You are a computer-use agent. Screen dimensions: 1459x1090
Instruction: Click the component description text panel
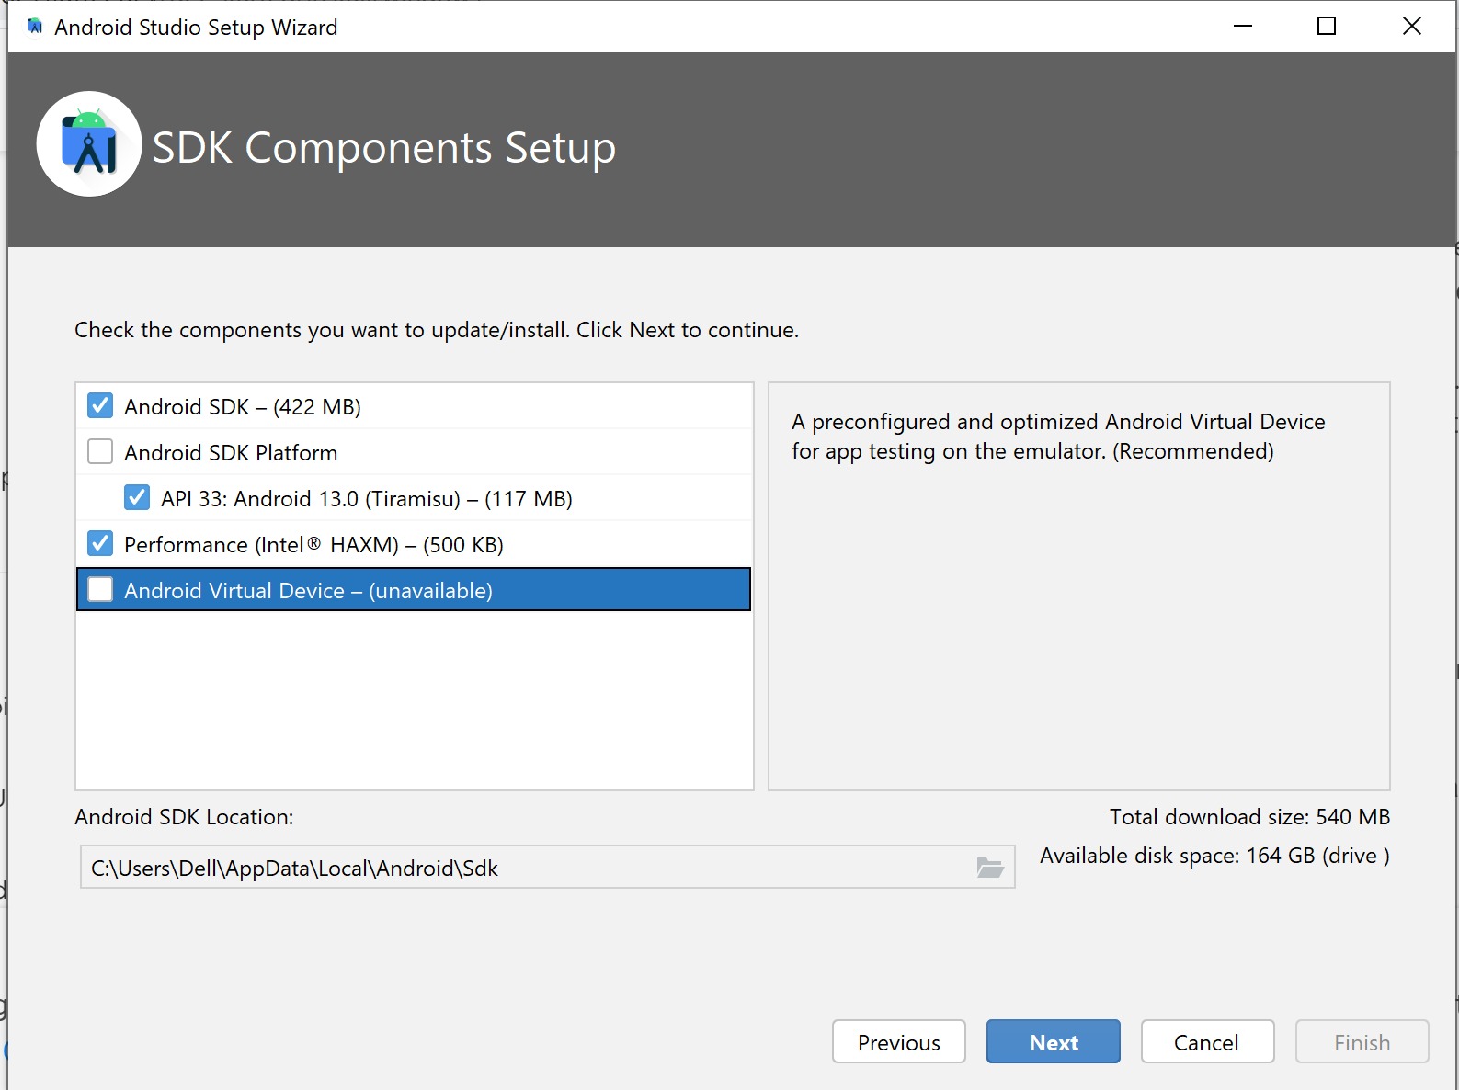coord(1079,586)
